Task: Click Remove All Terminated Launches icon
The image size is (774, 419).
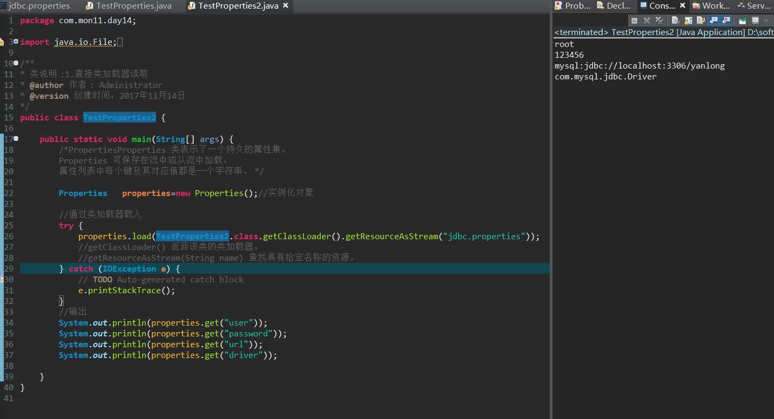Action: [659, 21]
